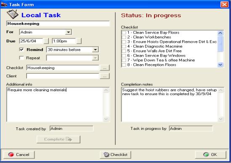
Task: Confirm with the OK button
Action: tap(210, 155)
